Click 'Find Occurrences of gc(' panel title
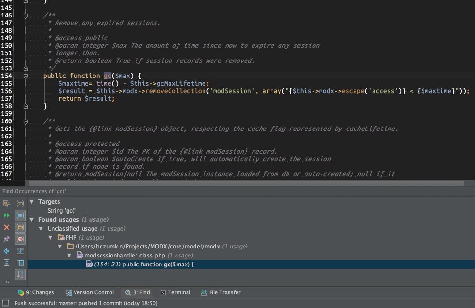Screen dimensions: 475x308 [x=34, y=191]
